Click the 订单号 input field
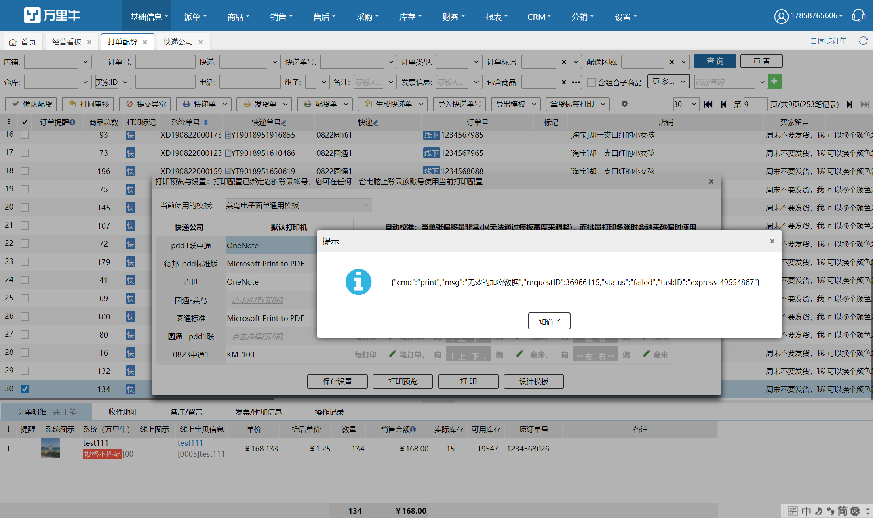 coord(165,62)
